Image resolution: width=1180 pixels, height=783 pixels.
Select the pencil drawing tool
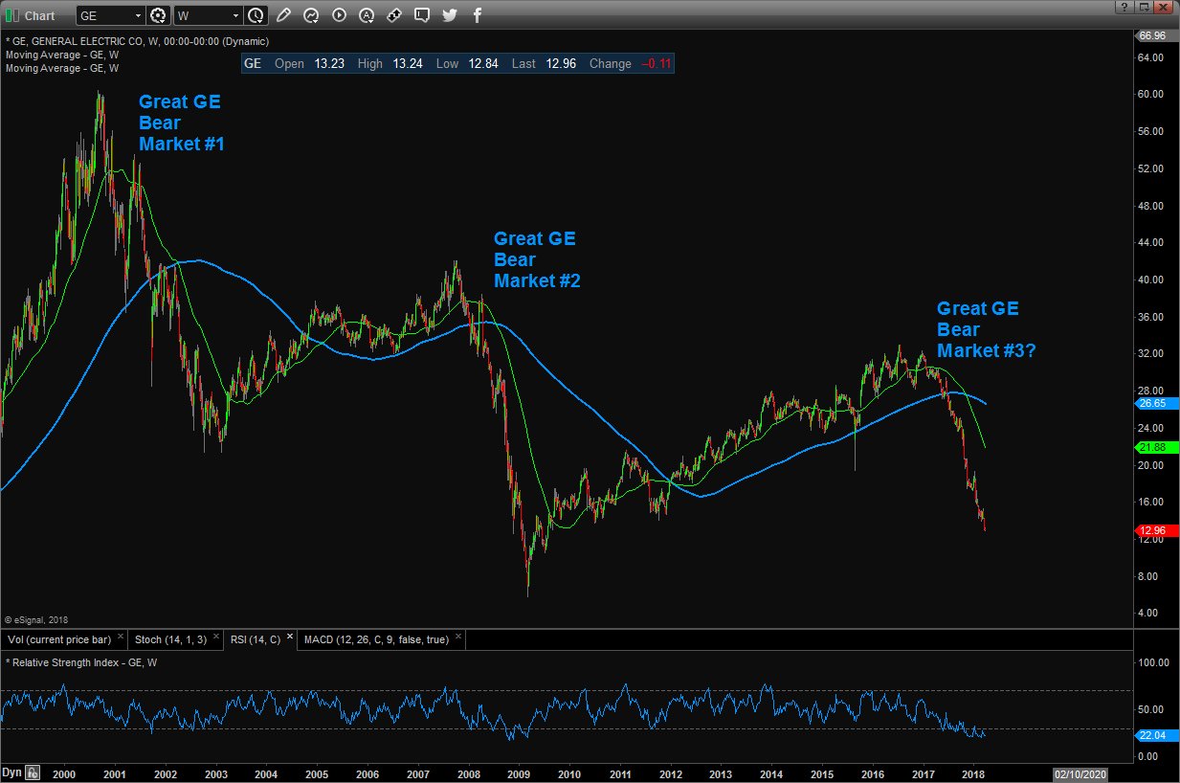tap(283, 15)
